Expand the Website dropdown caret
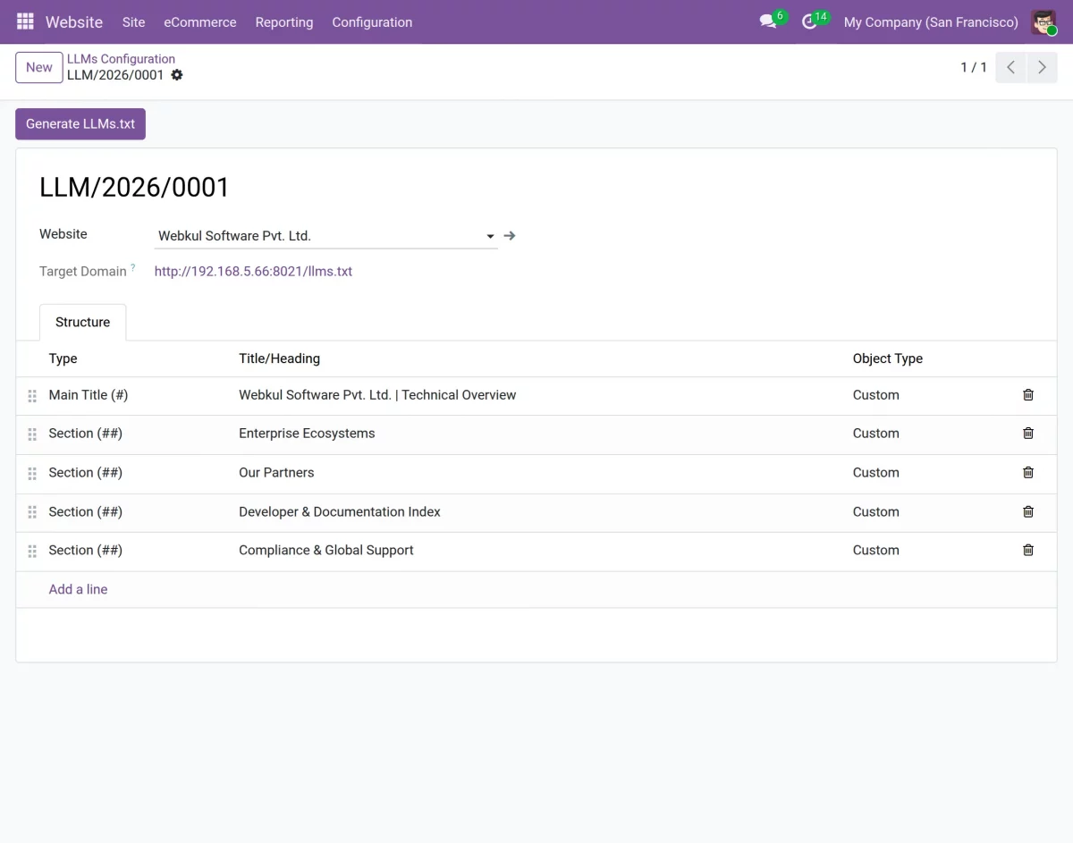1073x843 pixels. [x=490, y=237]
